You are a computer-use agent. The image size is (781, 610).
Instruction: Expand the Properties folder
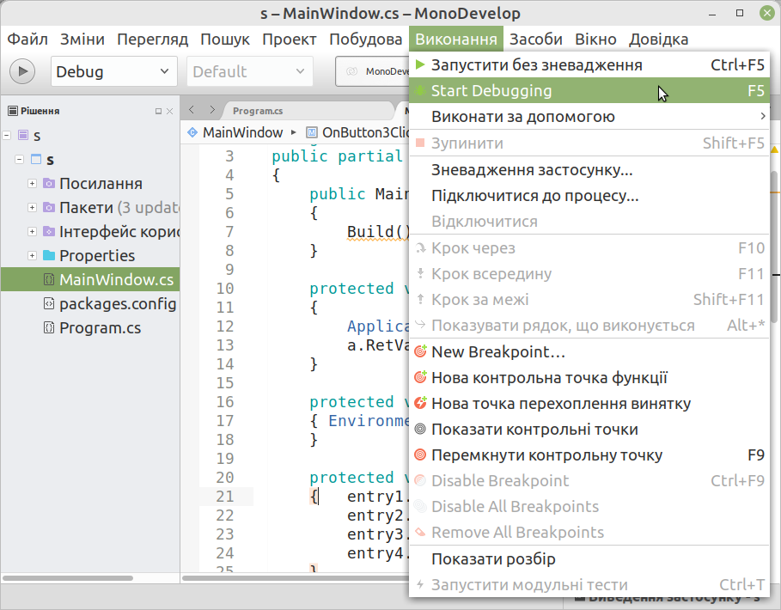tap(32, 255)
